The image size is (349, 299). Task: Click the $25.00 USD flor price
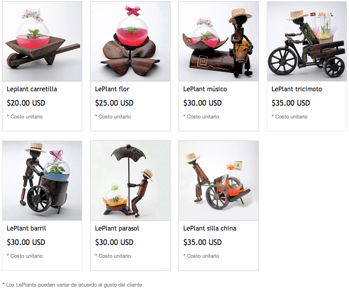(114, 103)
